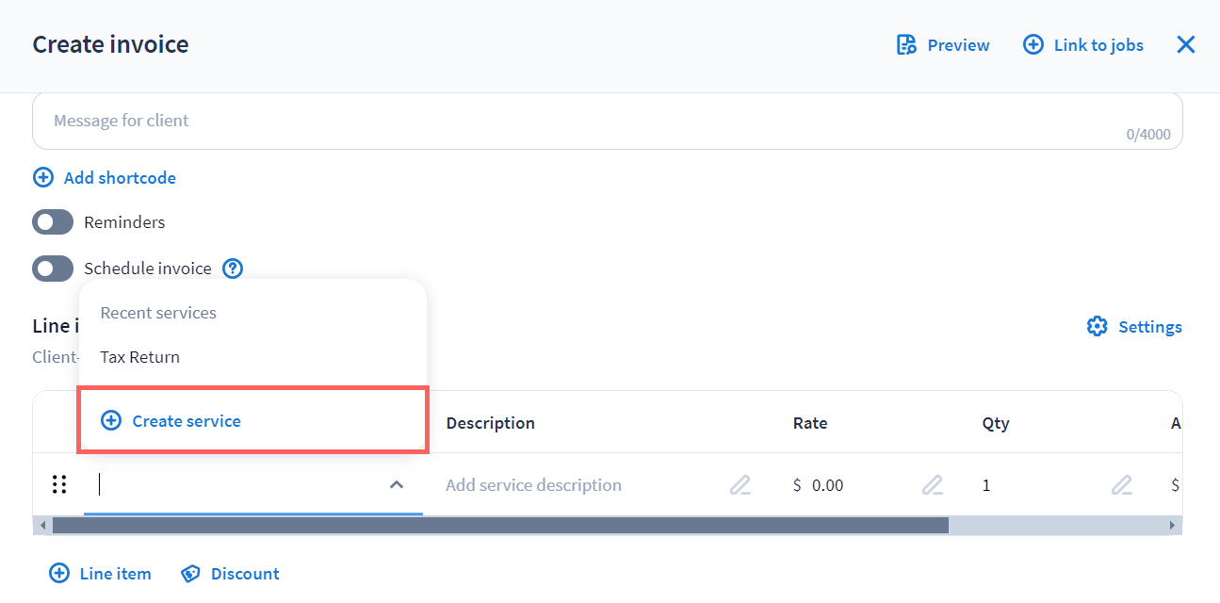Enable the Reminders toggle
The image size is (1220, 603).
pos(53,222)
